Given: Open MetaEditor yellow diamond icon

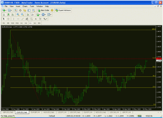Looking at the screenshot, I should click(52, 10).
